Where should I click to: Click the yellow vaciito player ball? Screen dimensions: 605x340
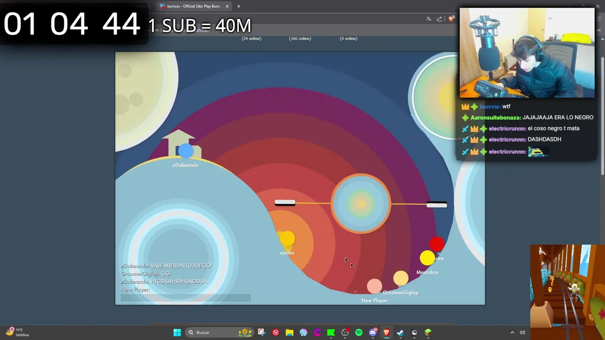(x=287, y=239)
